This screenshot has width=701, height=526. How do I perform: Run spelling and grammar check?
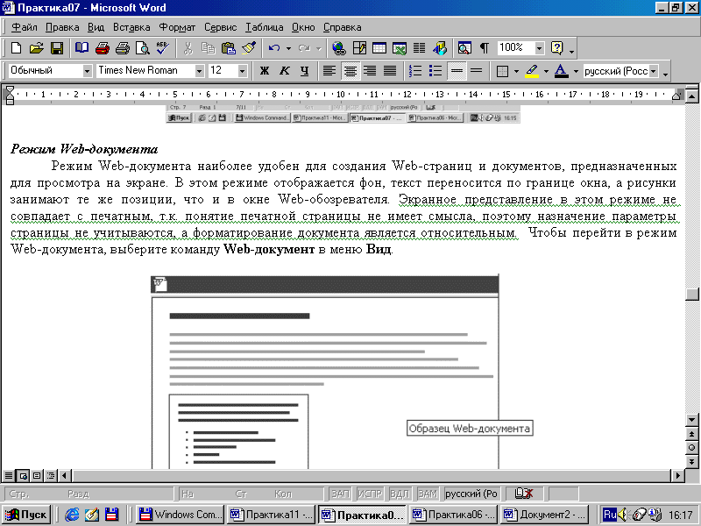163,48
